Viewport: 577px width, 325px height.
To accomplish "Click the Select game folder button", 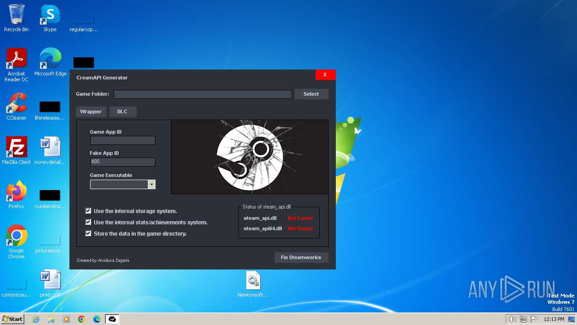I will 311,94.
